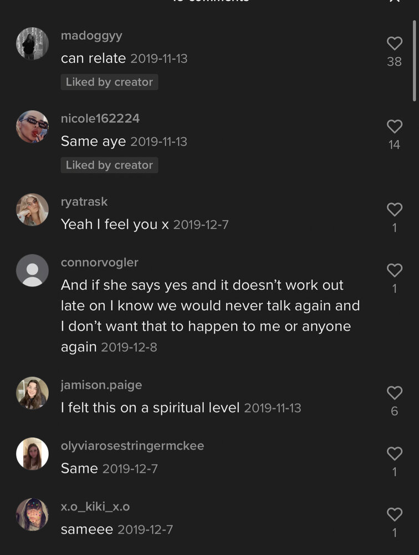
Task: View nicole162224's avatar
Action: (32, 127)
